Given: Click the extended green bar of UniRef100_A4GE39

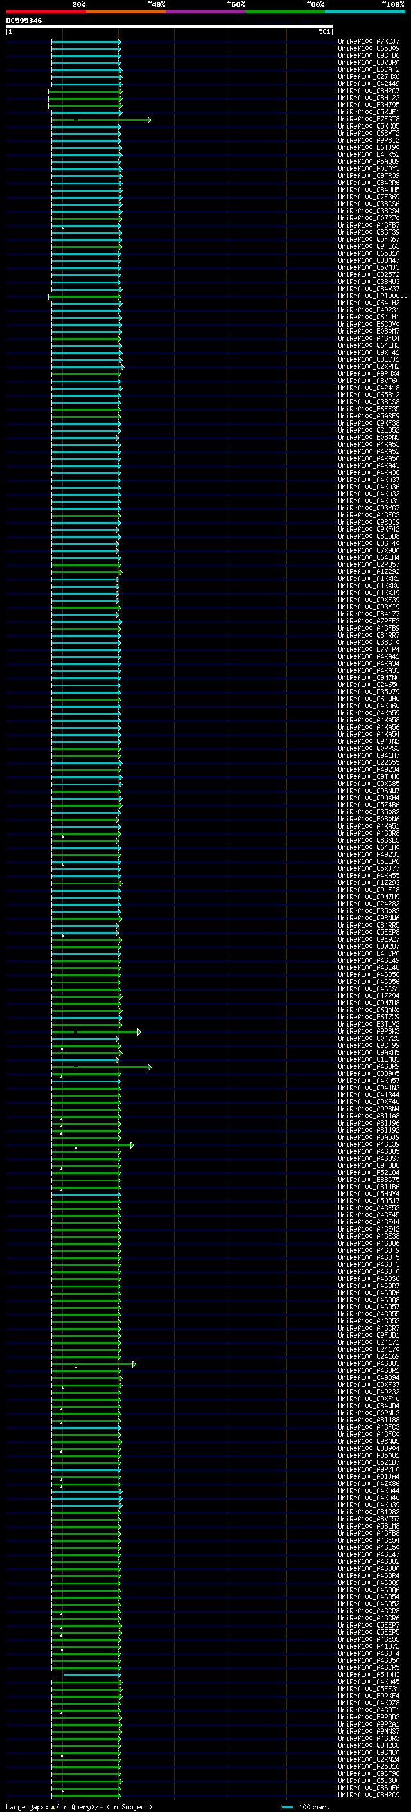Looking at the screenshot, I should click(92, 1145).
